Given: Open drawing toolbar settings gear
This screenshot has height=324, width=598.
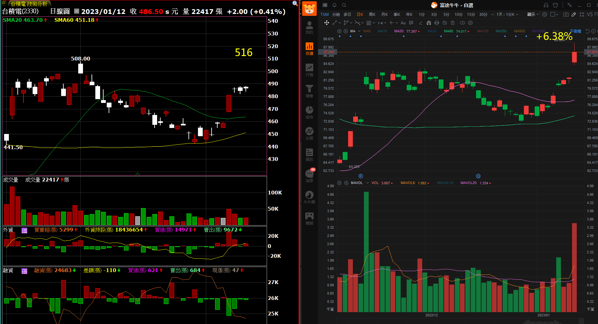Looking at the screenshot, I should point(470,23).
